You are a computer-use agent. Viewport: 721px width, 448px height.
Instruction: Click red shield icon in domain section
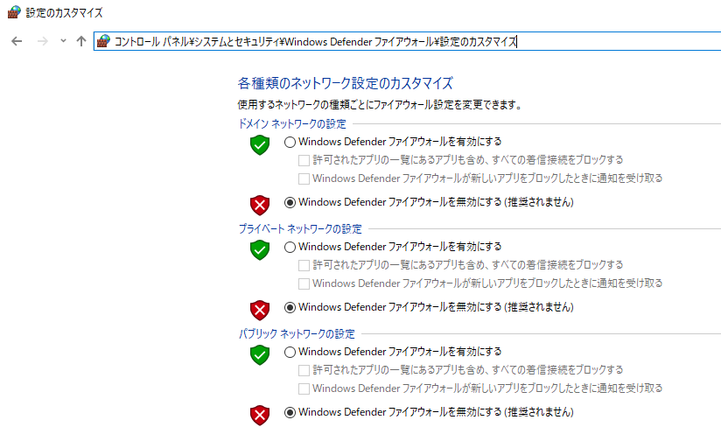[260, 205]
